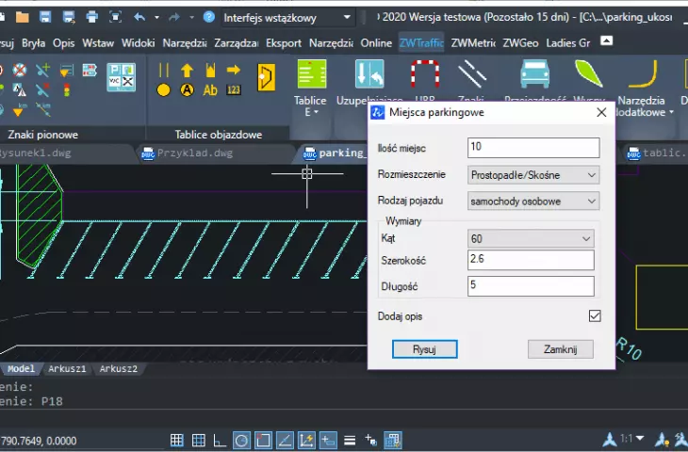Open the Eksport ribbon tab
This screenshot has height=452, width=688.
[x=284, y=43]
